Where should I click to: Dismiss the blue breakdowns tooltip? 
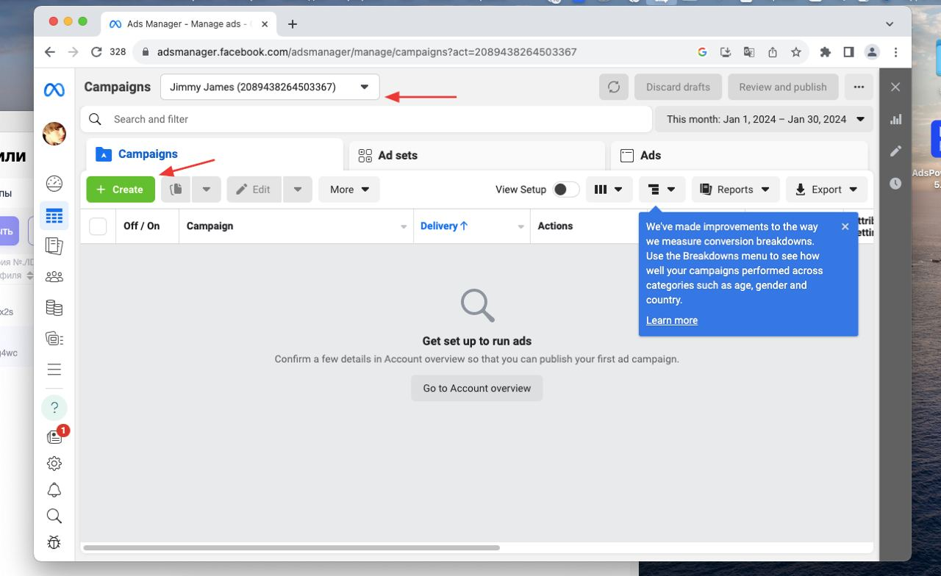click(x=845, y=226)
